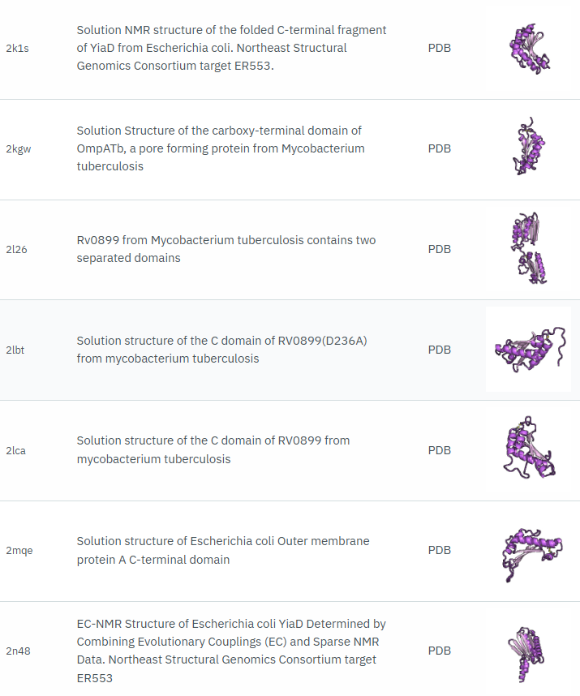Open the 2lca structure thumbnail

click(528, 449)
